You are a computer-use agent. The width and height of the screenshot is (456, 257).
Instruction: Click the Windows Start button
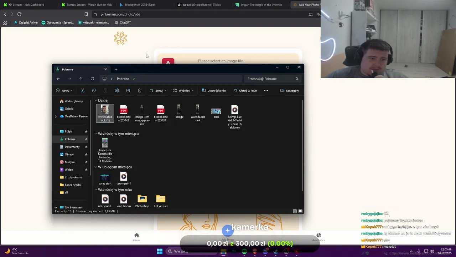coord(160,251)
